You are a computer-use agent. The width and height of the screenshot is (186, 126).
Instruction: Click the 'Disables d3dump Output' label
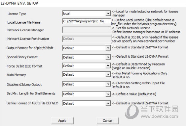pos(24,85)
